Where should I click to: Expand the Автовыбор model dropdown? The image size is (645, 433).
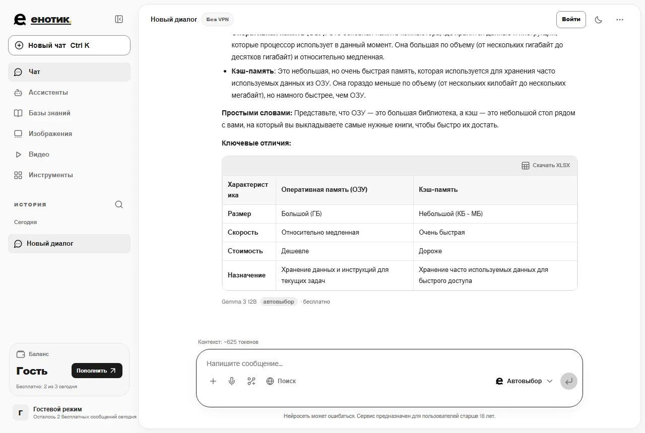524,381
